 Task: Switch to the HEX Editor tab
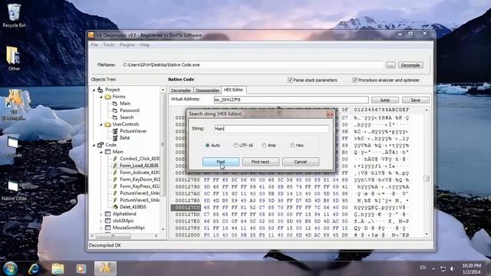point(233,90)
